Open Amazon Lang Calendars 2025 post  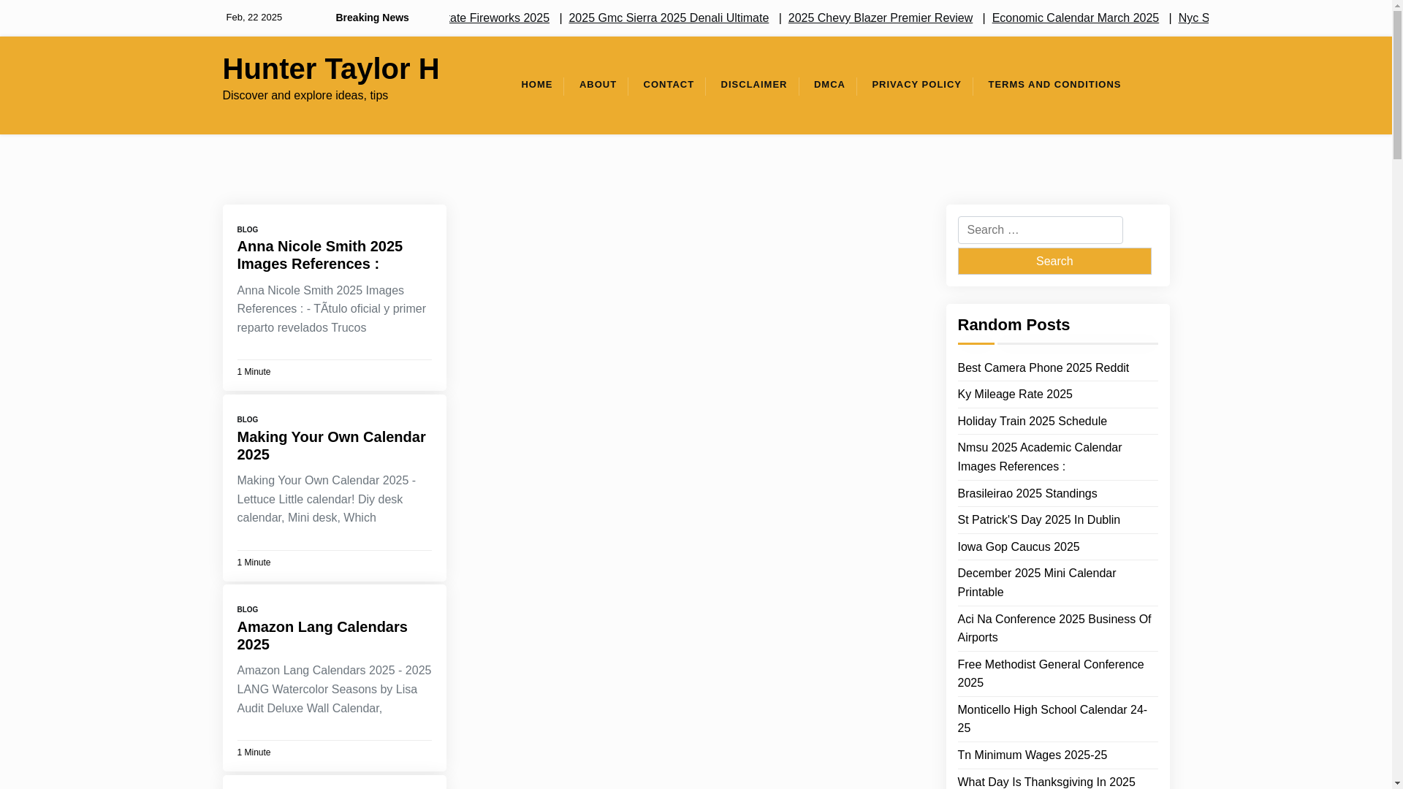pos(322,636)
